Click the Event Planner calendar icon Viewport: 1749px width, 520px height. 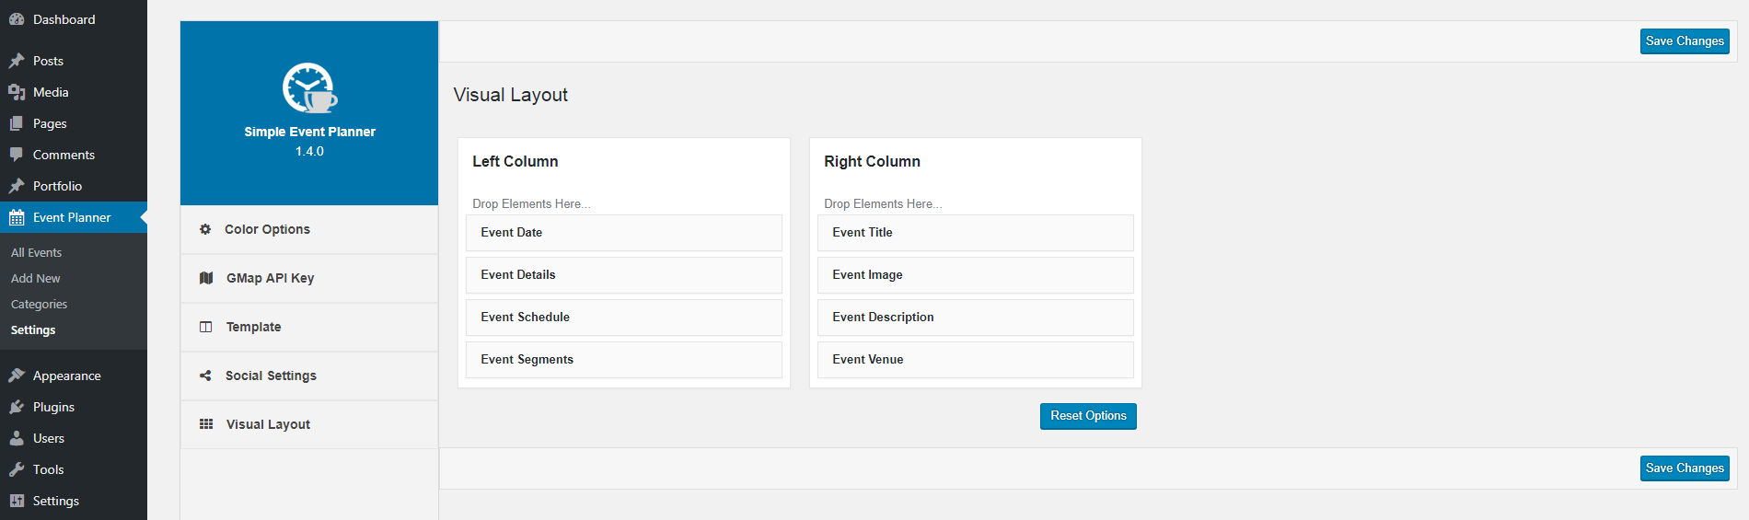coord(17,217)
